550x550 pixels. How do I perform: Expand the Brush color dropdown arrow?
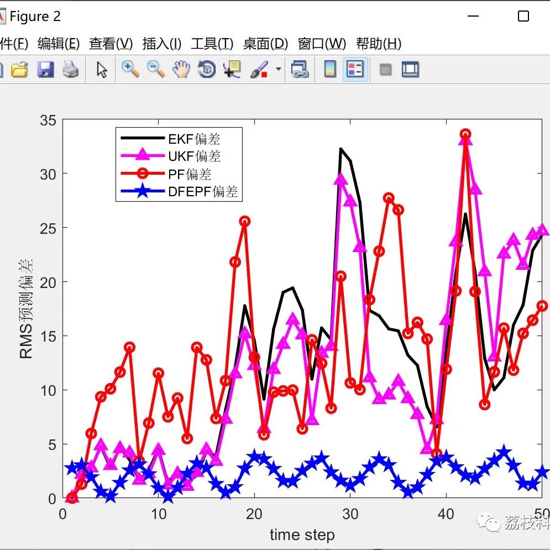click(x=279, y=69)
